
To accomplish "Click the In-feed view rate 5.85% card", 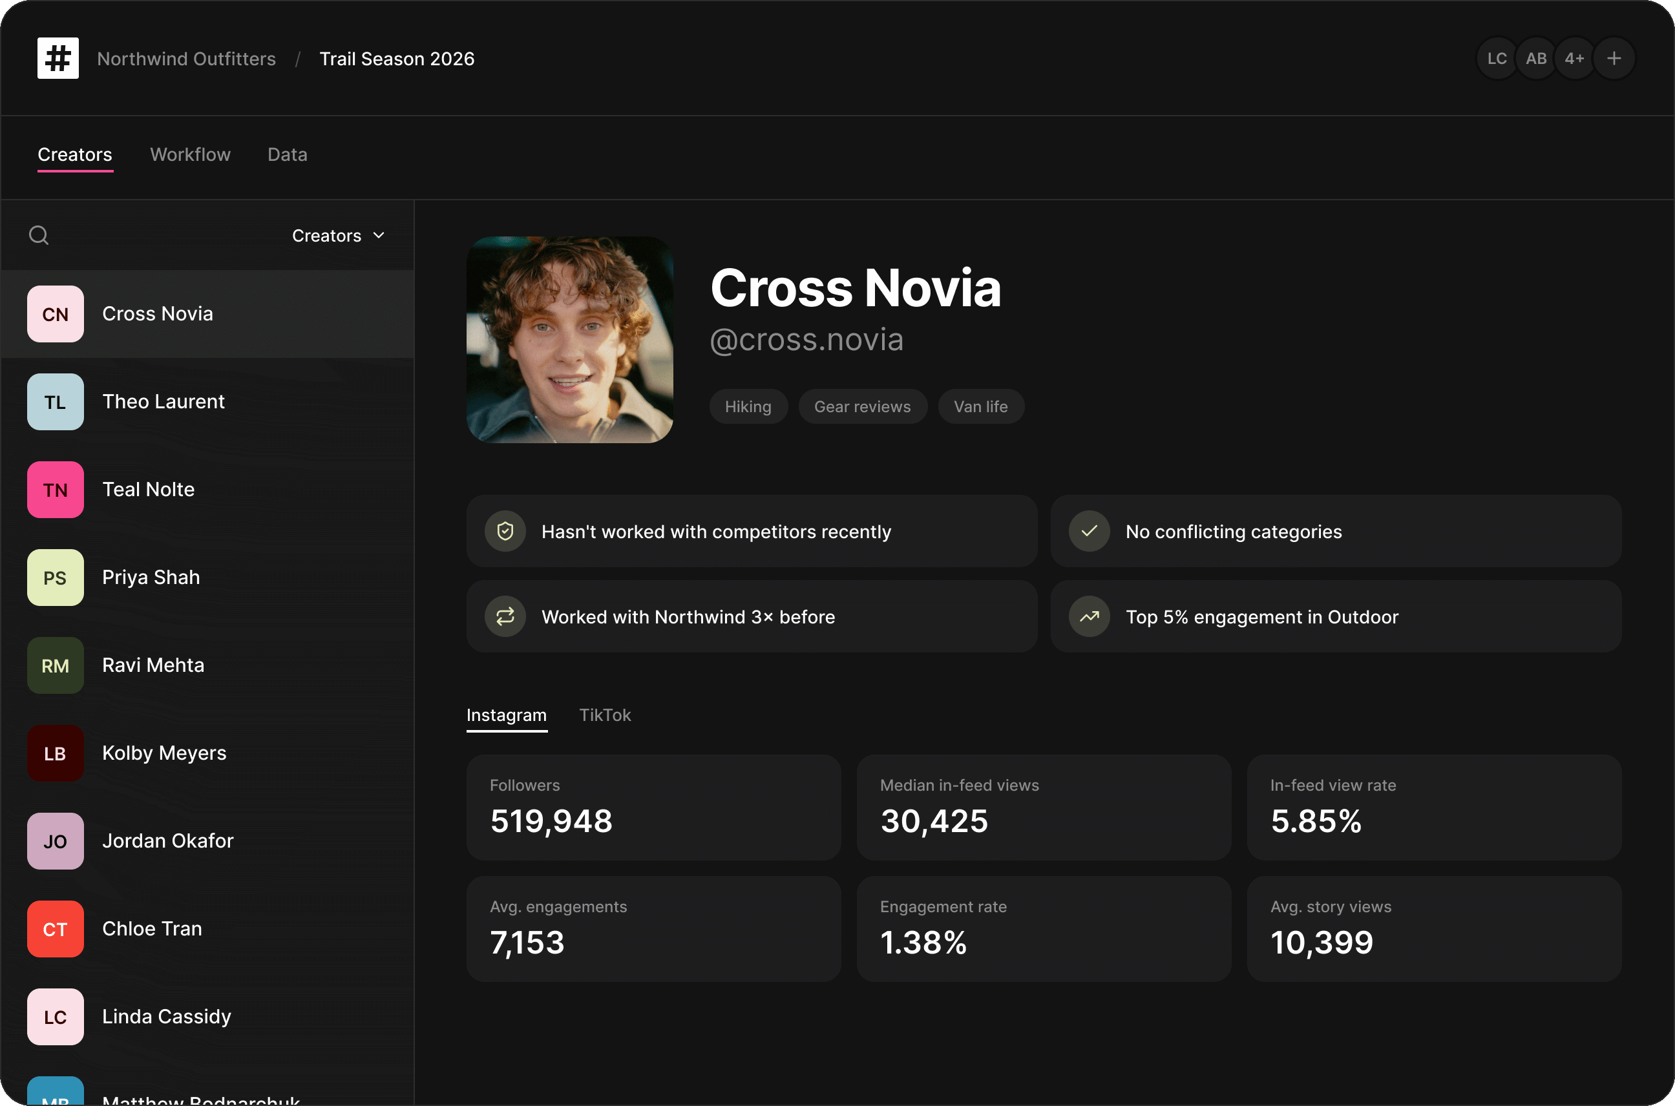I will coord(1434,807).
